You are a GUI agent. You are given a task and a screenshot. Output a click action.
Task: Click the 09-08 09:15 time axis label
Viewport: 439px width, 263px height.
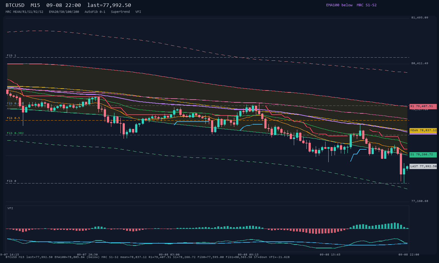[x=248, y=255]
